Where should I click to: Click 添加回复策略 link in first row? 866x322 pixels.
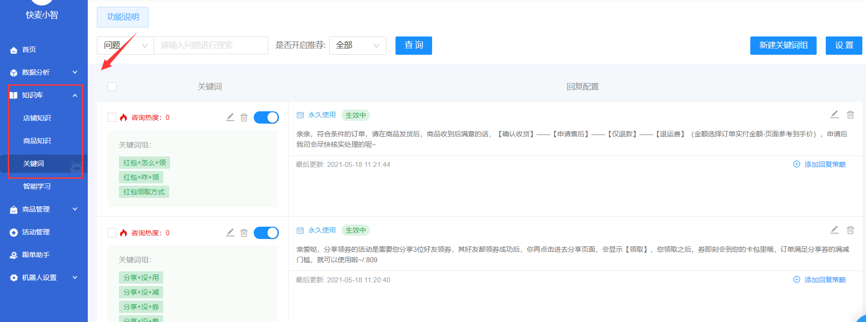point(819,164)
